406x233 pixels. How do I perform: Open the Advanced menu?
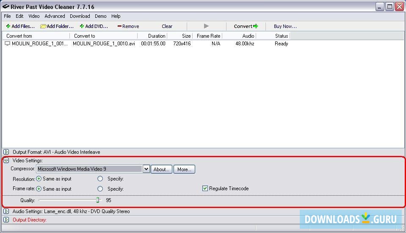tap(55, 16)
